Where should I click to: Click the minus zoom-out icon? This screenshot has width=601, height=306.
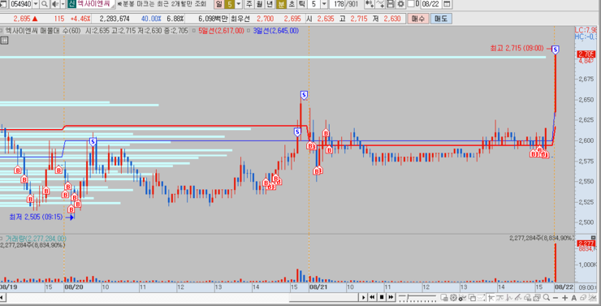point(556,298)
